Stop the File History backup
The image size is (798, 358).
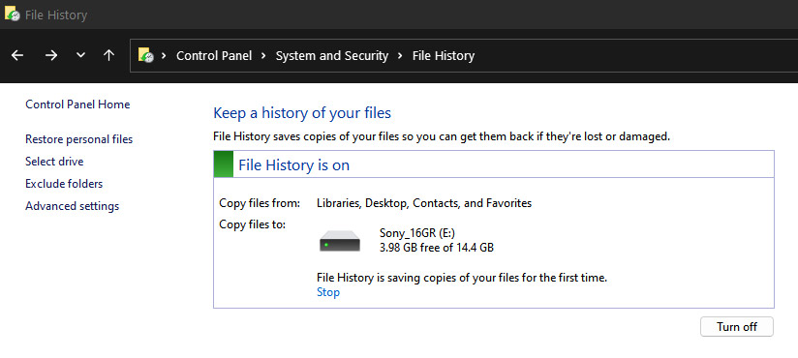(328, 292)
